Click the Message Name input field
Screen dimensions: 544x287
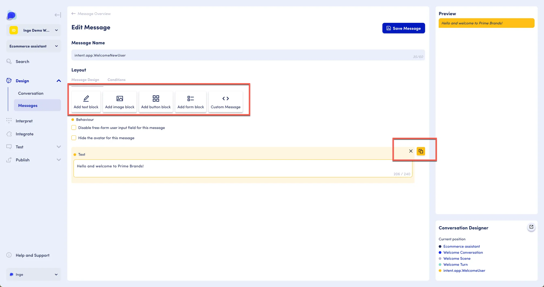coord(248,55)
